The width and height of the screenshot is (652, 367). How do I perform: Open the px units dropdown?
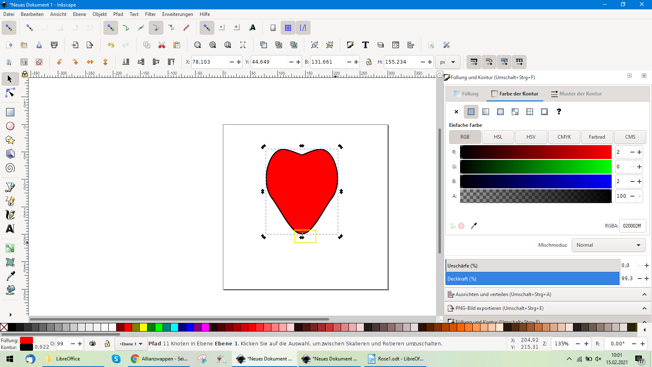[447, 62]
